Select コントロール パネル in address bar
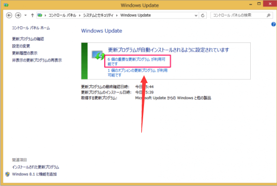This screenshot has height=186, width=277. (62, 15)
